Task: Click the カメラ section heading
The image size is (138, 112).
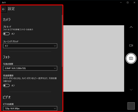Action: click(7, 20)
